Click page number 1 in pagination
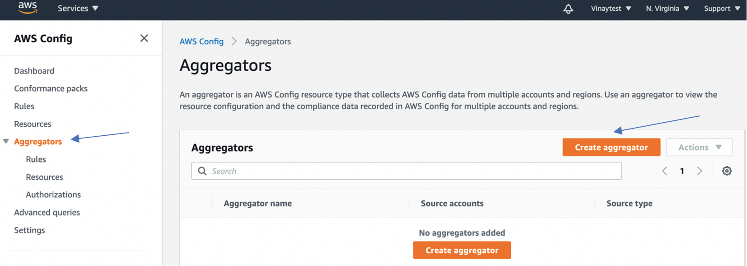Viewport: 747px width, 266px height. click(682, 171)
